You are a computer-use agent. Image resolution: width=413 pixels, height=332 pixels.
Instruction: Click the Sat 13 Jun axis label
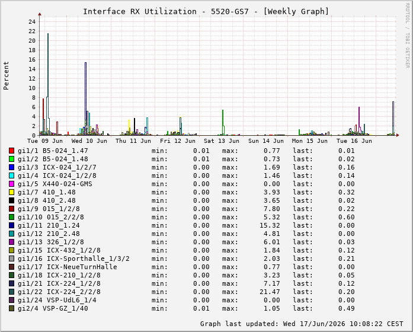(222, 141)
